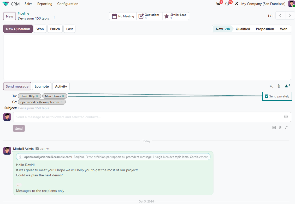Open Similar Lead star button

tap(175, 16)
